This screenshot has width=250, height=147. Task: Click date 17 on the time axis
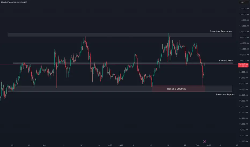click(237, 145)
